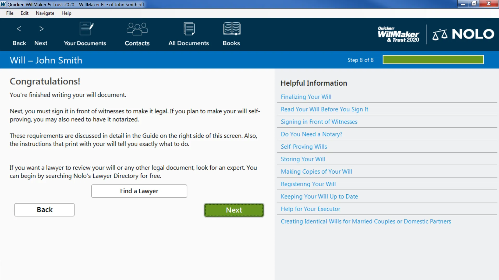This screenshot has height=280, width=499.
Task: Minimize the WillMaker window
Action: pyautogui.click(x=463, y=4)
